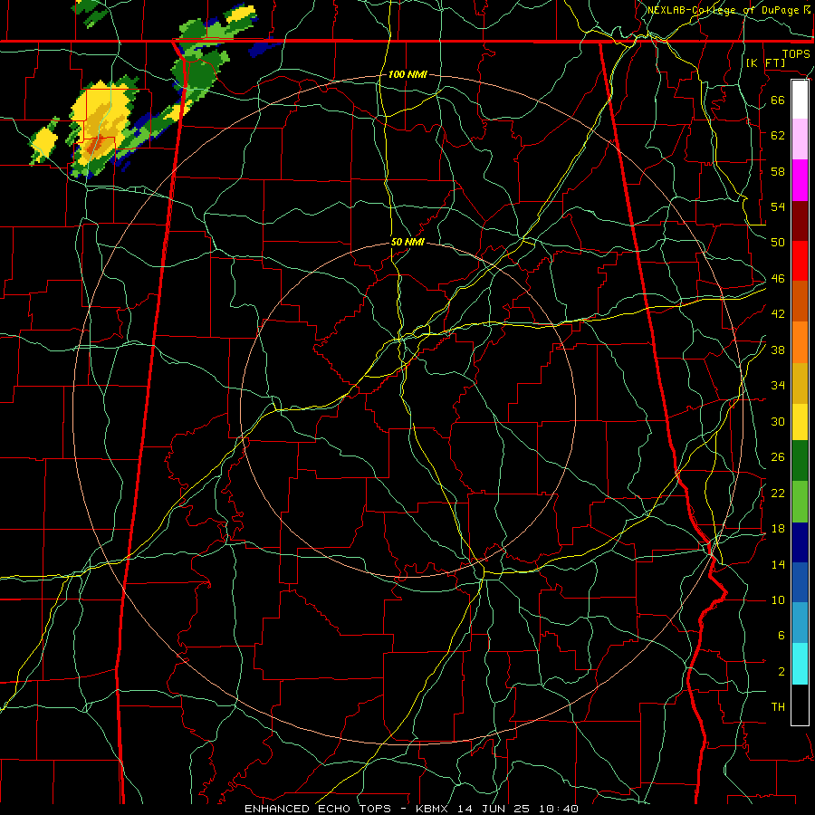815x815 pixels.
Task: Click the dark green swatch near 26
Action: [x=800, y=461]
